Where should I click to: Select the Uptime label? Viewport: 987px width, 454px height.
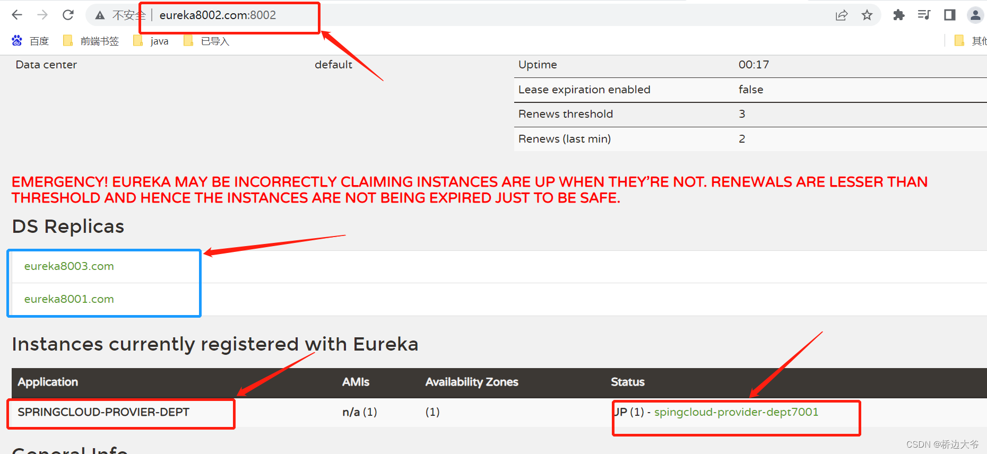538,65
